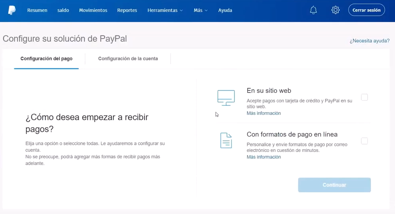The height and width of the screenshot is (214, 395).
Task: Click the document icon for online payment formats
Action: [226, 140]
